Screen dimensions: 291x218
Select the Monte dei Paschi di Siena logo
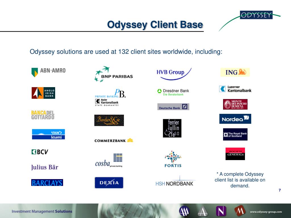(x=235, y=104)
